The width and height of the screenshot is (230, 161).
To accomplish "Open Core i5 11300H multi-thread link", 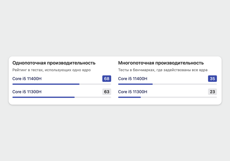I will point(133,92).
